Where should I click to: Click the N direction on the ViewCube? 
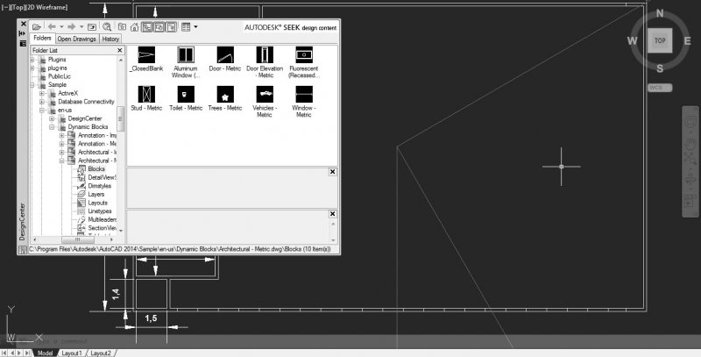(660, 13)
